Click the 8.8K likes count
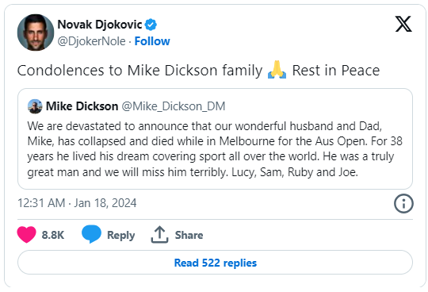This screenshot has height=292, width=428. (52, 235)
